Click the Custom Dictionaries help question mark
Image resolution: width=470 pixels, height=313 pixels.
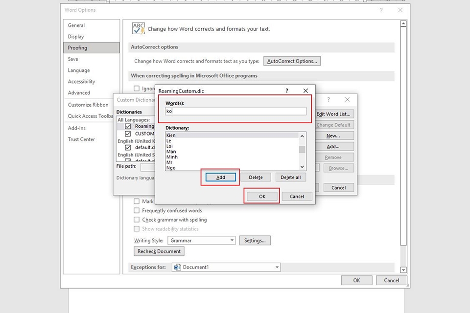[329, 99]
